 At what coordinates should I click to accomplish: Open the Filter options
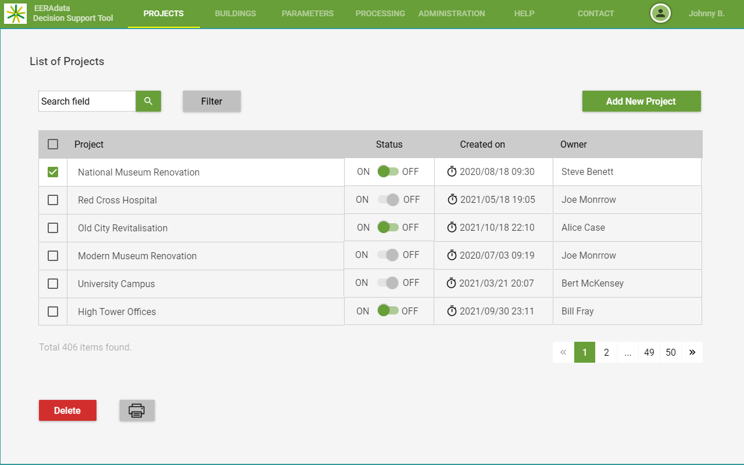coord(212,101)
